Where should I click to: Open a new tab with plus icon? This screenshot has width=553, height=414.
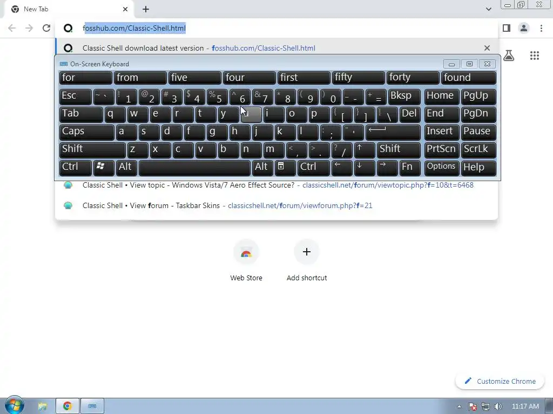pyautogui.click(x=146, y=9)
